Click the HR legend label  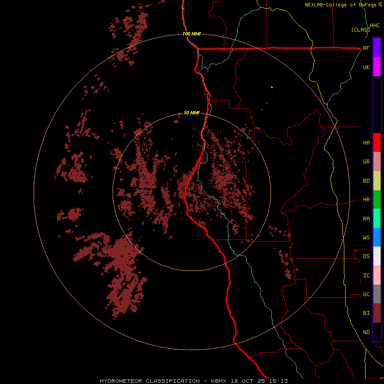[x=366, y=200]
